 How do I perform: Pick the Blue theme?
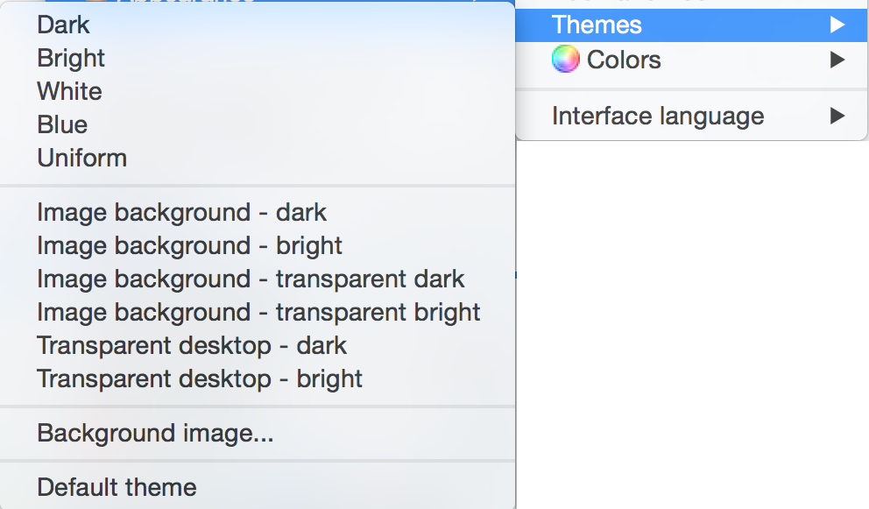click(x=62, y=124)
